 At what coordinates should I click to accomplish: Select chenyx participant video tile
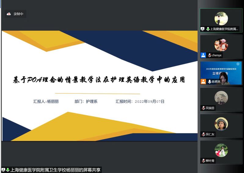click(x=221, y=45)
